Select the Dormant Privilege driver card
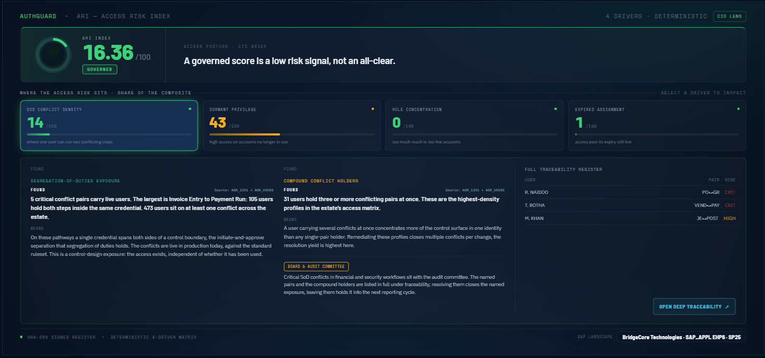Screen dimensions: 765x358 pyautogui.click(x=292, y=126)
